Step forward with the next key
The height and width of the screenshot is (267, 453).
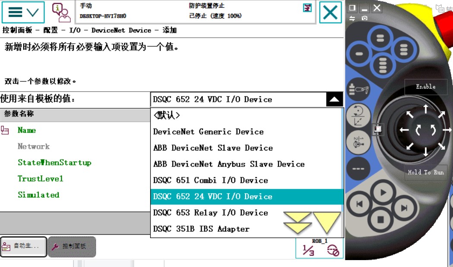(x=405, y=207)
